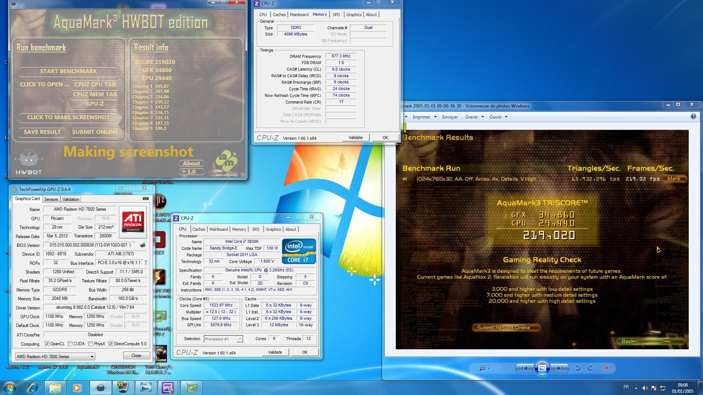This screenshot has height=395, width=703.
Task: Open the Windows Start menu orb
Action: [10, 387]
